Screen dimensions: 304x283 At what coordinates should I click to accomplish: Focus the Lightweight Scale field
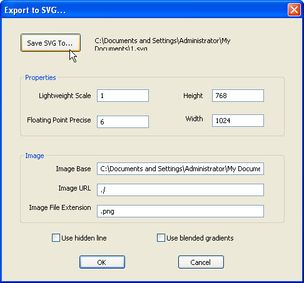click(123, 96)
